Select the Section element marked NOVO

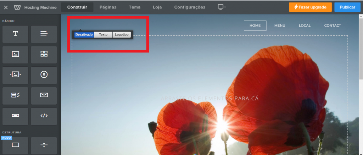15,146
